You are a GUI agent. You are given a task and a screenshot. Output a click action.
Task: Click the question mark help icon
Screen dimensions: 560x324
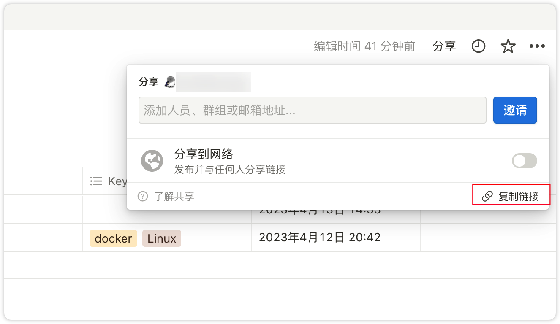click(143, 196)
